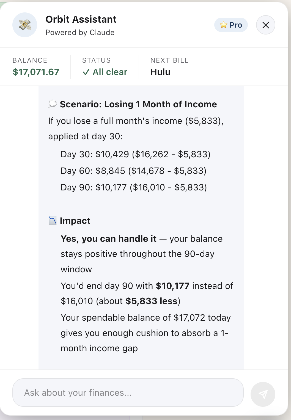Image resolution: width=291 pixels, height=420 pixels.
Task: Click the Pro star badge
Action: [x=231, y=25]
